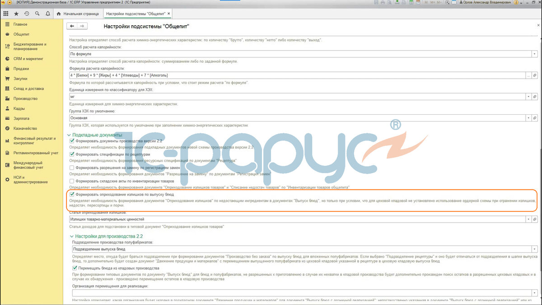
Task: Click the Формула расчета калорийности input field
Action: click(297, 75)
